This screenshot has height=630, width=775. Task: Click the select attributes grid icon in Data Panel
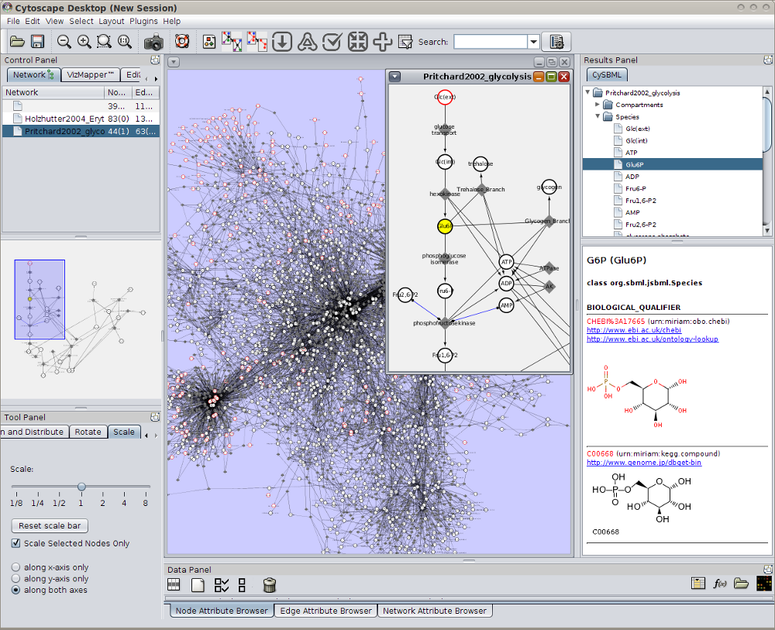point(174,585)
